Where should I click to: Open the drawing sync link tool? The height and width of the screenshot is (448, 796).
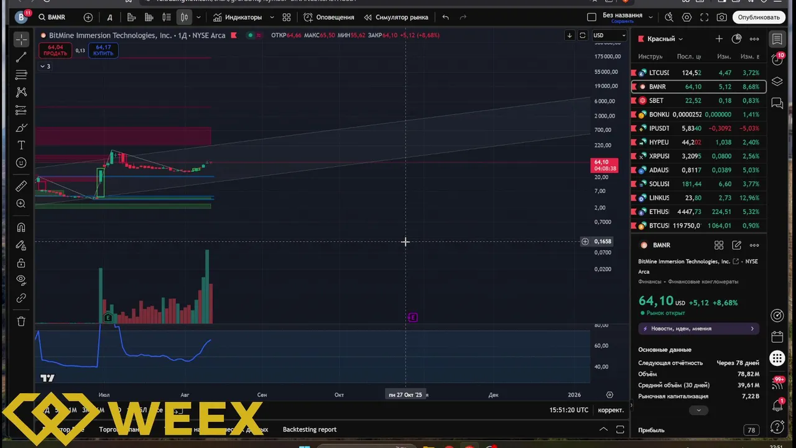21,298
